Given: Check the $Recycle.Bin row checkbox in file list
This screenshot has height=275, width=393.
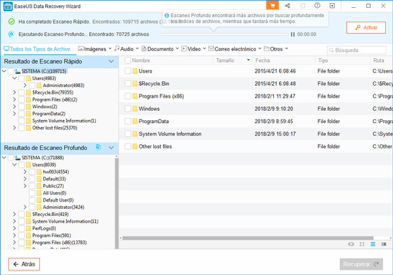Looking at the screenshot, I should tap(128, 84).
